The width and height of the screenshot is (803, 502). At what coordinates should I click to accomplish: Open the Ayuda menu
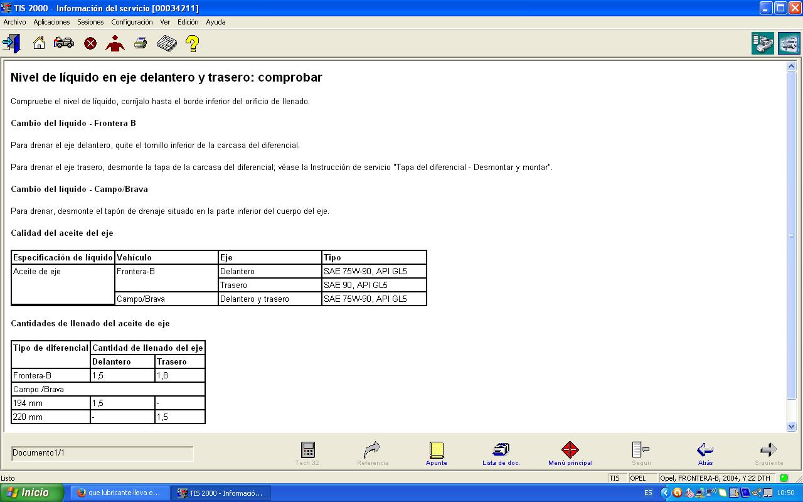click(215, 22)
